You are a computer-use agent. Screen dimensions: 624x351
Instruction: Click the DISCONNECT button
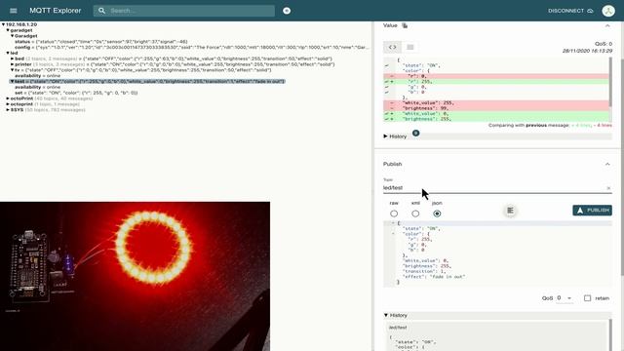point(570,11)
